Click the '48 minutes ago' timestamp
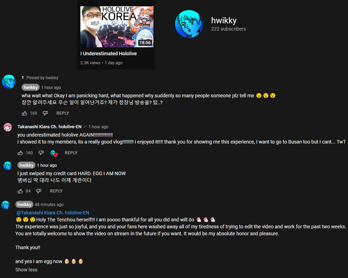 coord(49,205)
